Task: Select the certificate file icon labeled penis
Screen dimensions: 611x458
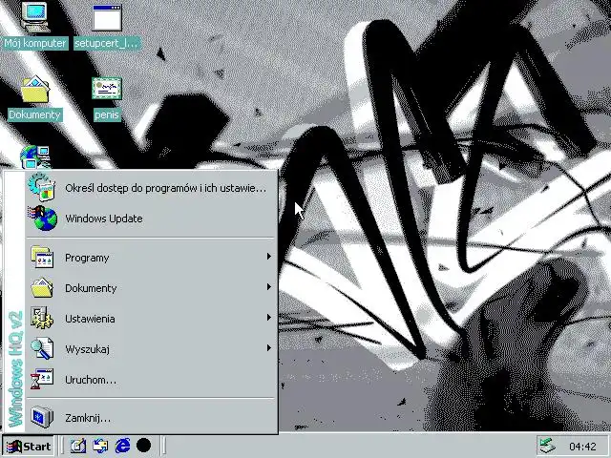Action: [107, 88]
